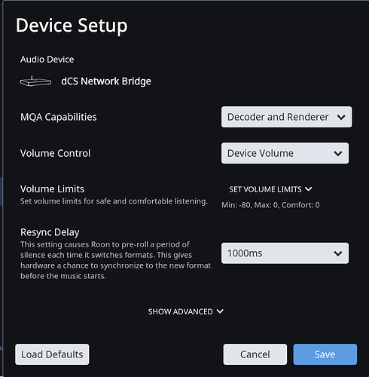Click the Min Max Comfort volume summary
369x377 pixels.
click(270, 205)
